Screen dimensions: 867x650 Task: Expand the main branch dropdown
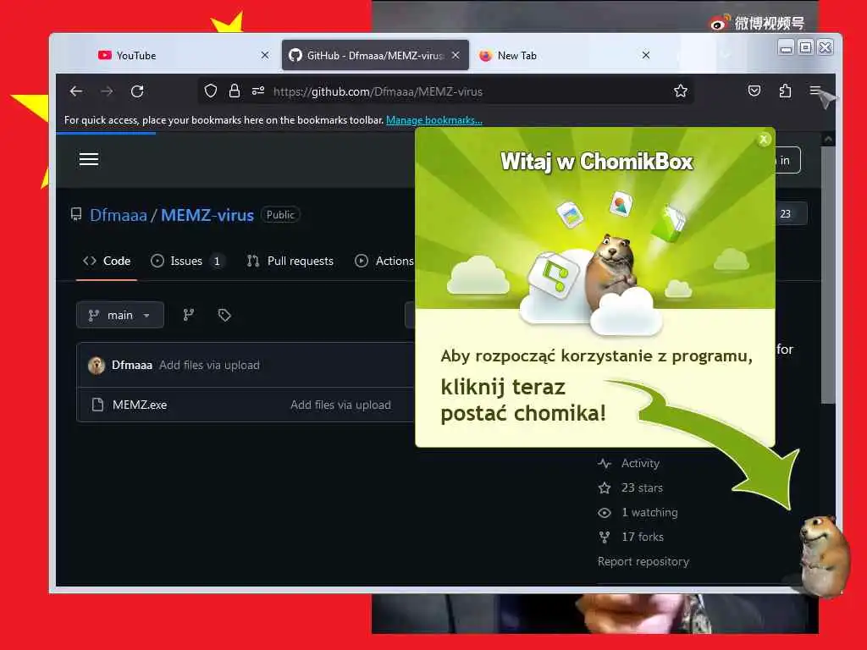pyautogui.click(x=120, y=315)
